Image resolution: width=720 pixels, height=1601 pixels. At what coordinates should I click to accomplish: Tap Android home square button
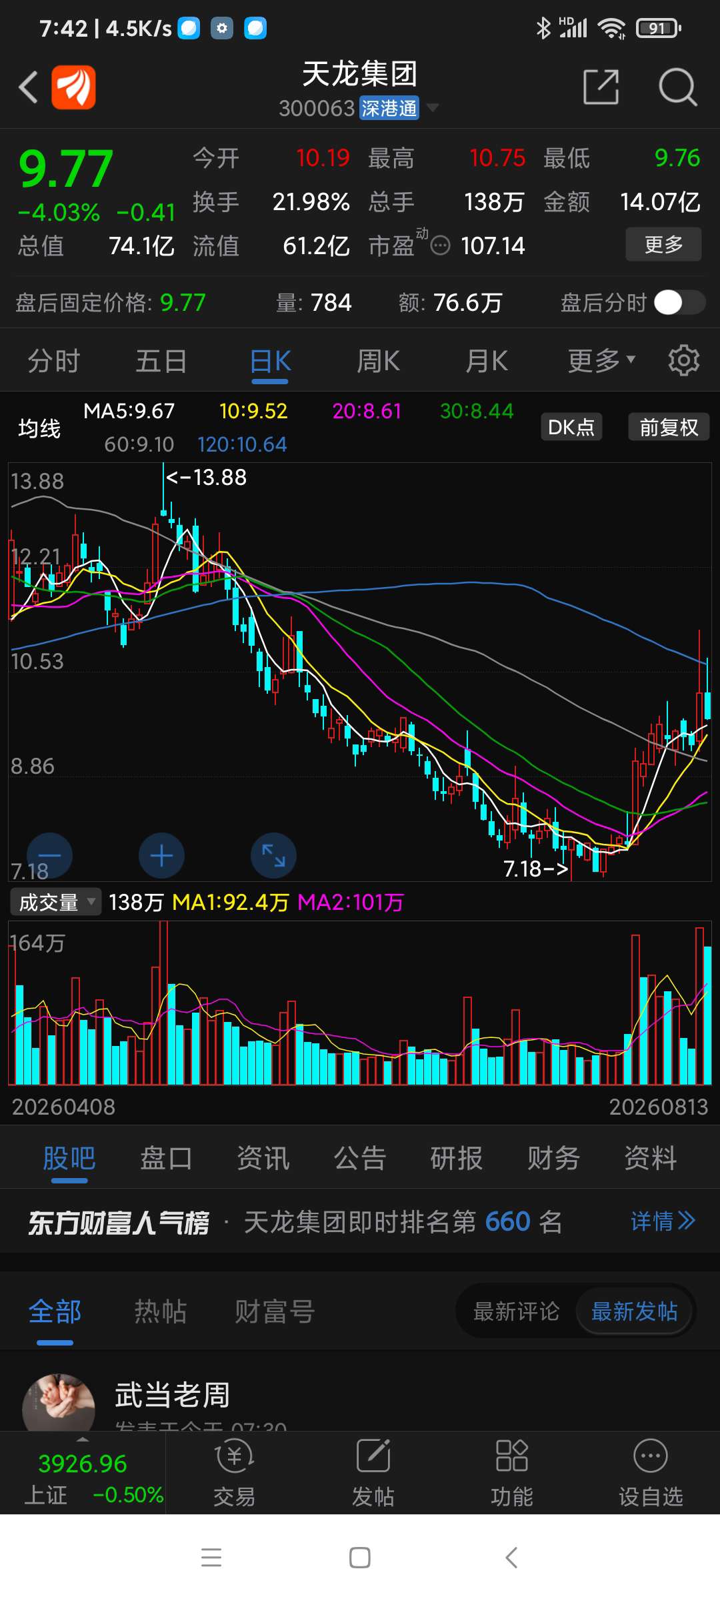(360, 1558)
